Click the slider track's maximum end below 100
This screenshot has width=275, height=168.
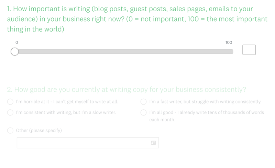pos(231,52)
